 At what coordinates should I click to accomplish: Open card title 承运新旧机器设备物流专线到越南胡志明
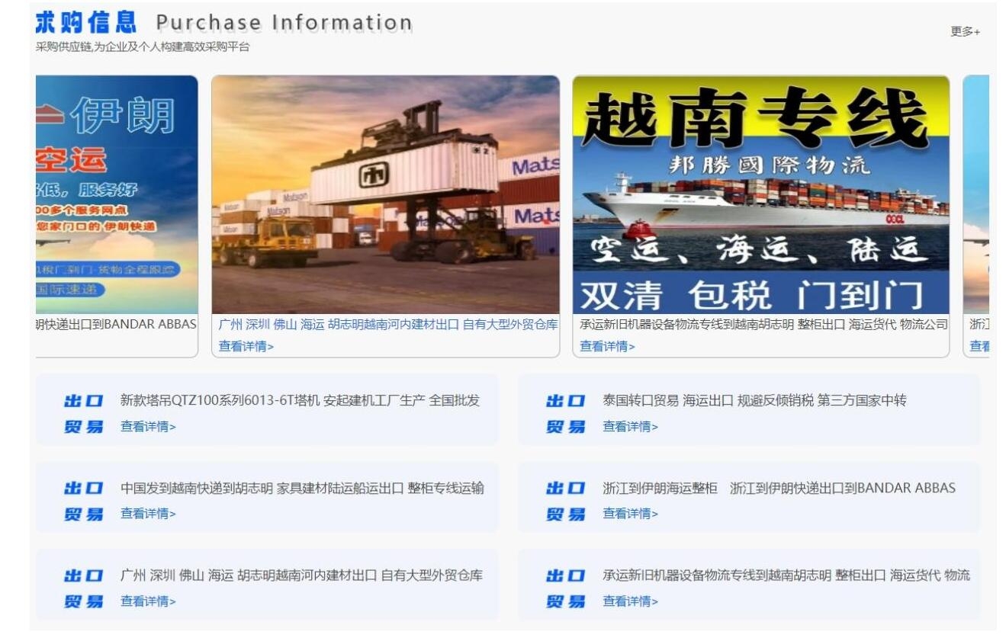click(x=763, y=325)
